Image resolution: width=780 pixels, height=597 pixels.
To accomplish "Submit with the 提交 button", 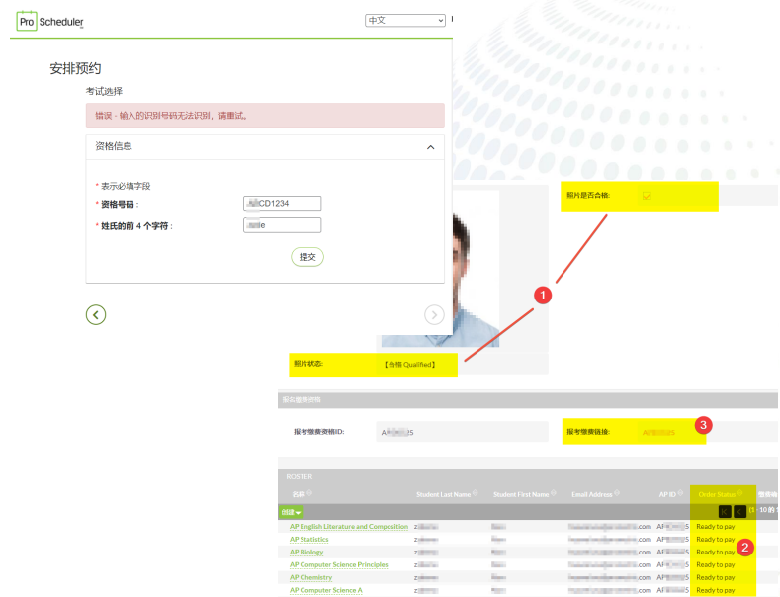I will [x=307, y=257].
